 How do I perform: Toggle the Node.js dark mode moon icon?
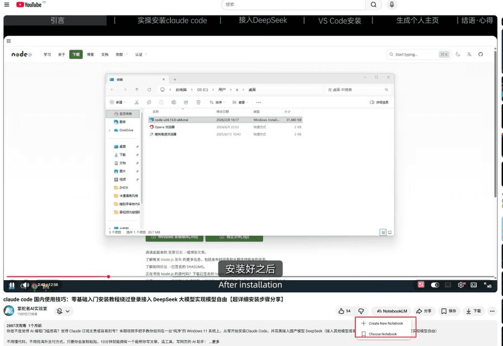click(x=458, y=55)
